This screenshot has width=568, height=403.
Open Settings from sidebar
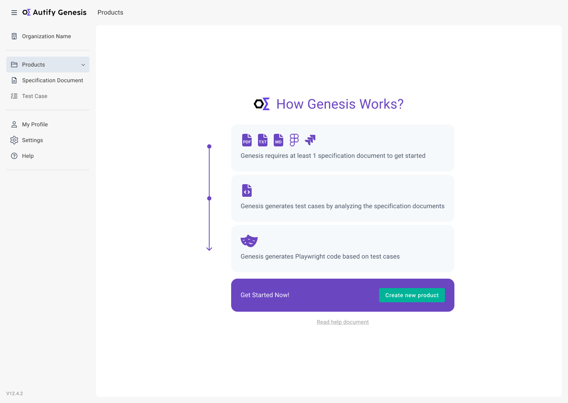pos(48,140)
